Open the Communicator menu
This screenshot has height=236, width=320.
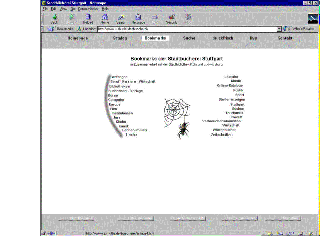(88, 9)
